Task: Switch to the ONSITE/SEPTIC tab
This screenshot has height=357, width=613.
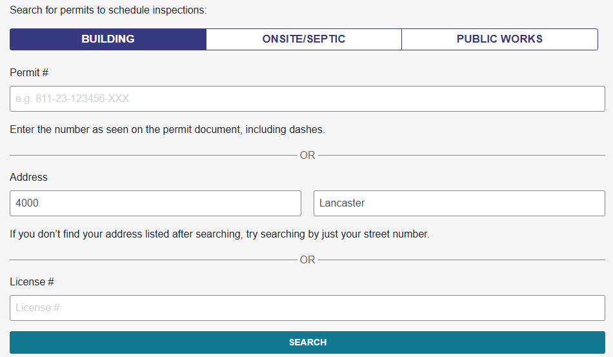Action: point(303,39)
